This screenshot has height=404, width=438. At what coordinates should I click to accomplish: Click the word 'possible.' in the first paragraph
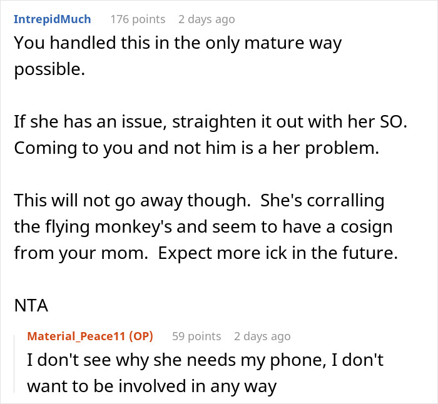tap(49, 69)
